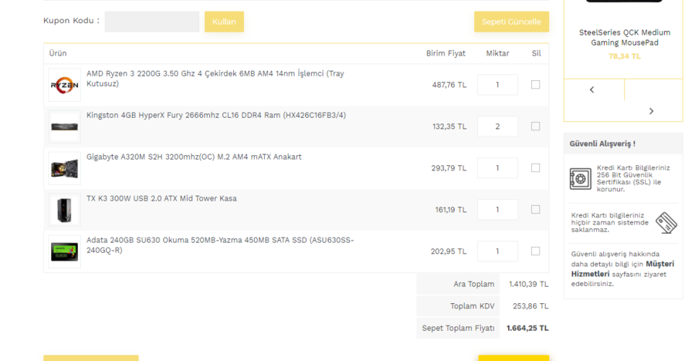Follow the Müşteri Hizmetleri link
This screenshot has height=361, width=695.
click(622, 269)
